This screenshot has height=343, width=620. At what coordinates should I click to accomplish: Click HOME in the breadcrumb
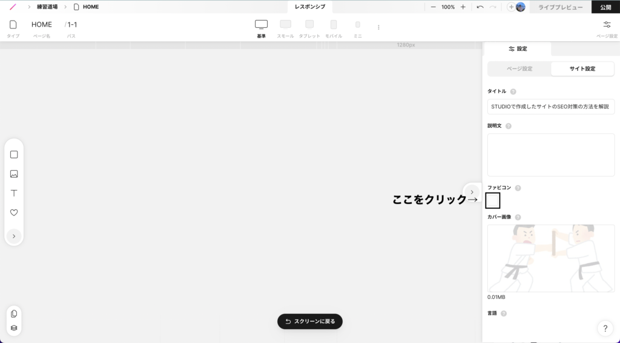point(91,7)
